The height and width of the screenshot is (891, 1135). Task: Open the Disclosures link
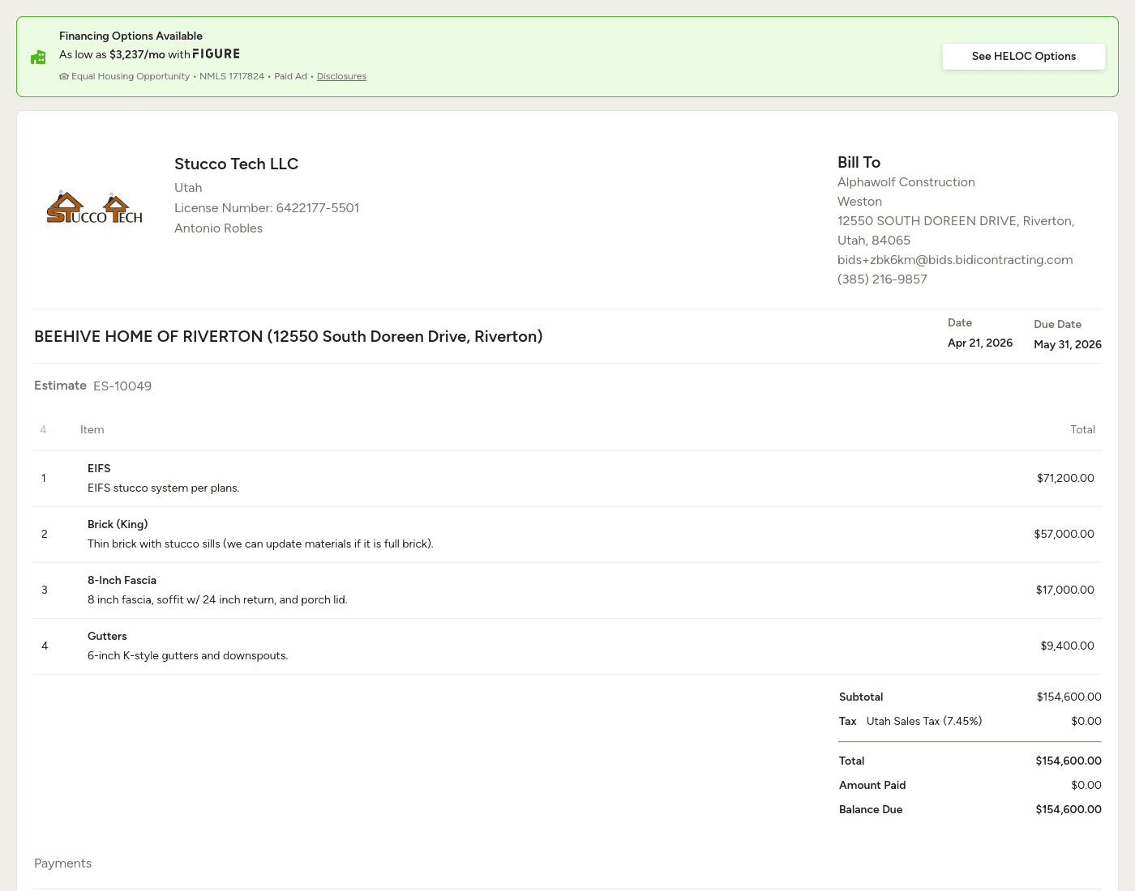pos(341,77)
